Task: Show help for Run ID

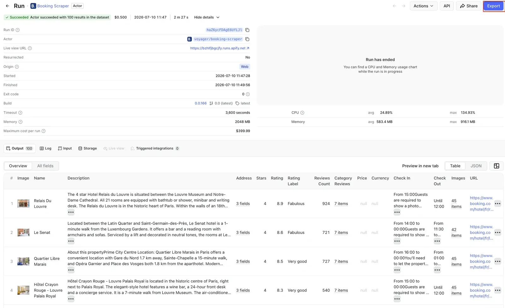Action: (x=18, y=30)
